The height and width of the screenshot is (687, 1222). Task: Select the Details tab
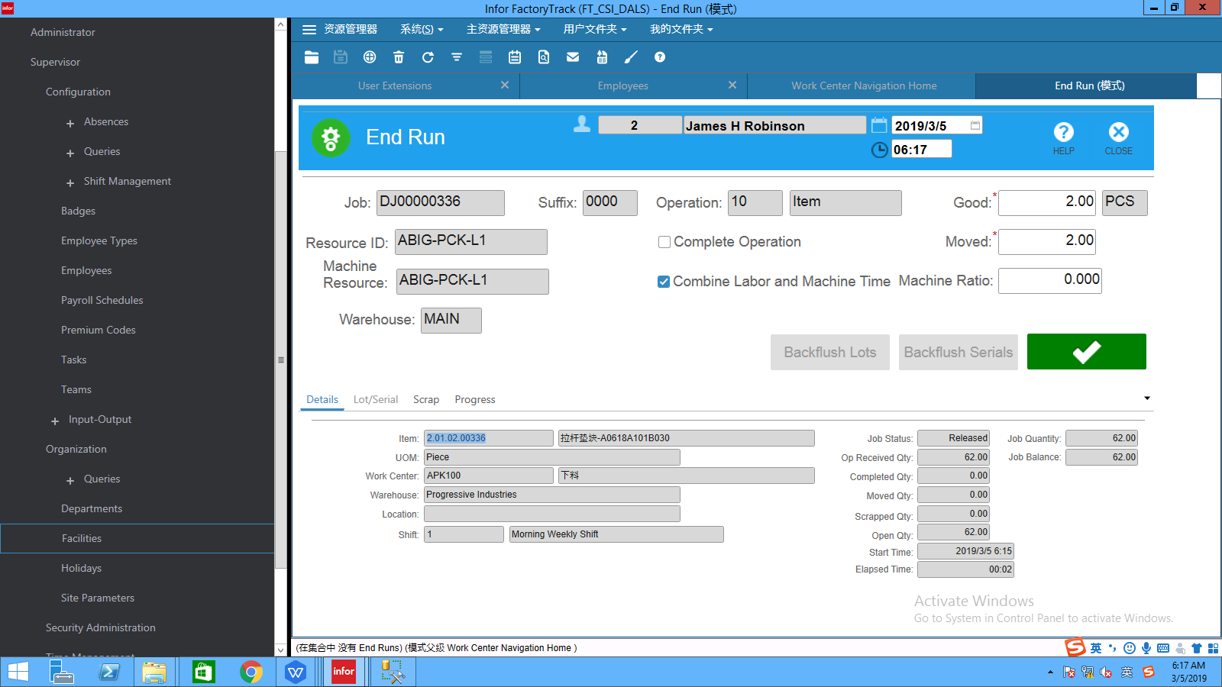point(322,399)
